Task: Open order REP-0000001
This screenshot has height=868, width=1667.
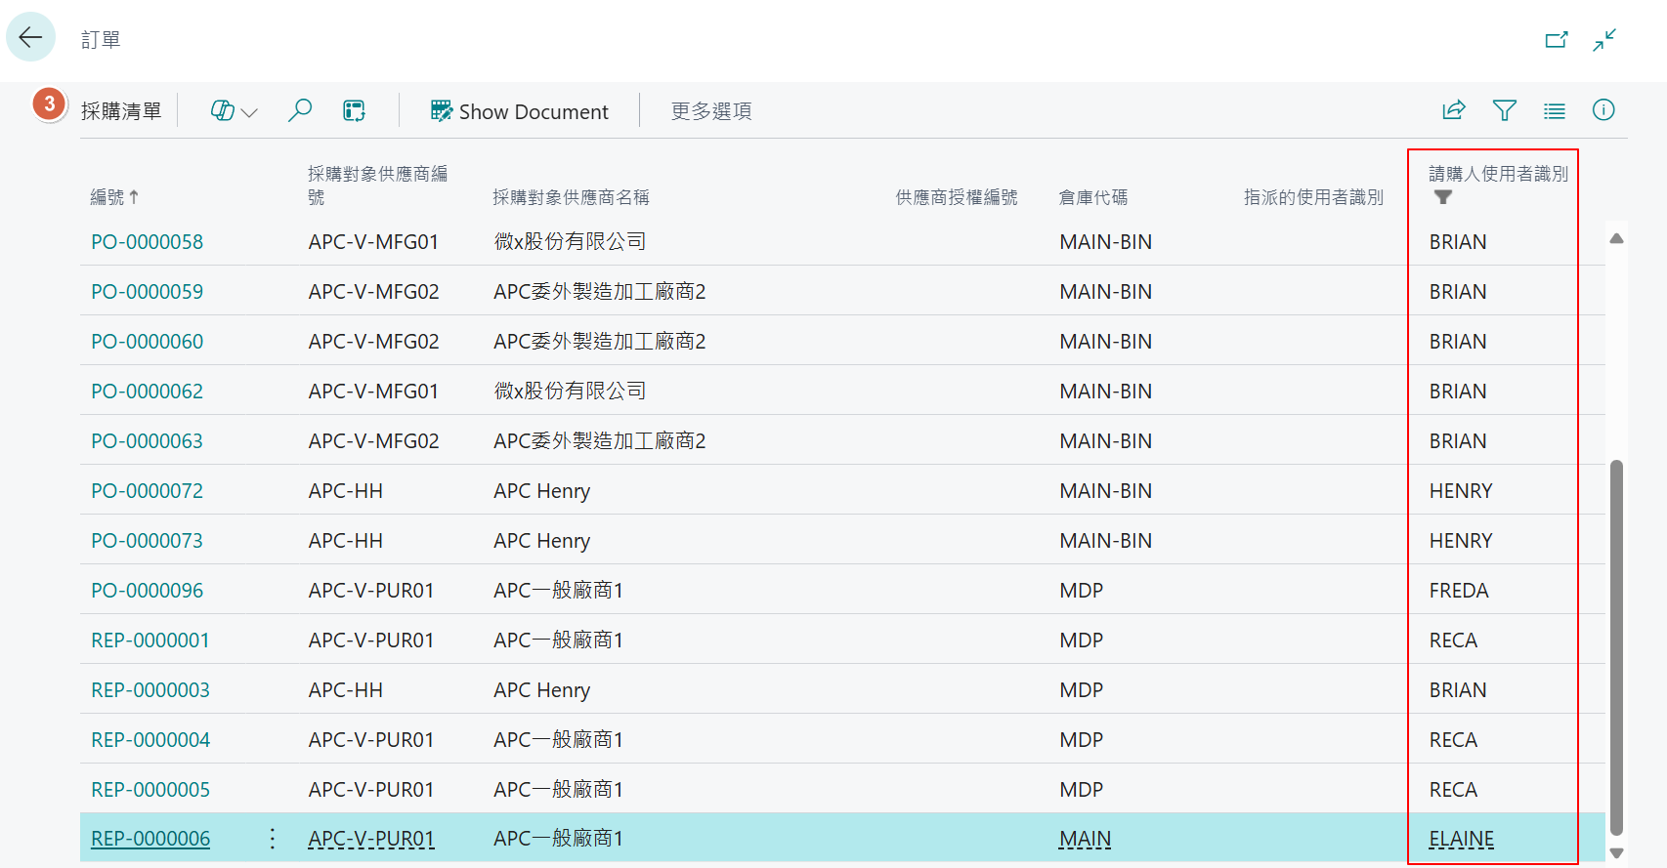Action: point(150,641)
